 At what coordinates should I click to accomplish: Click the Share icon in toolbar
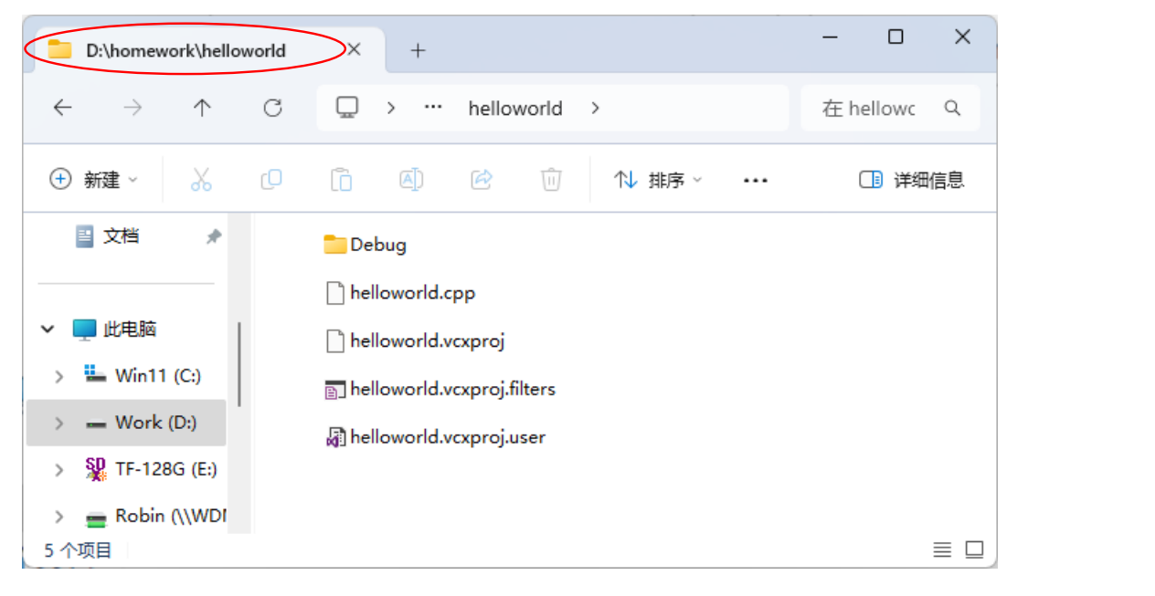point(482,180)
